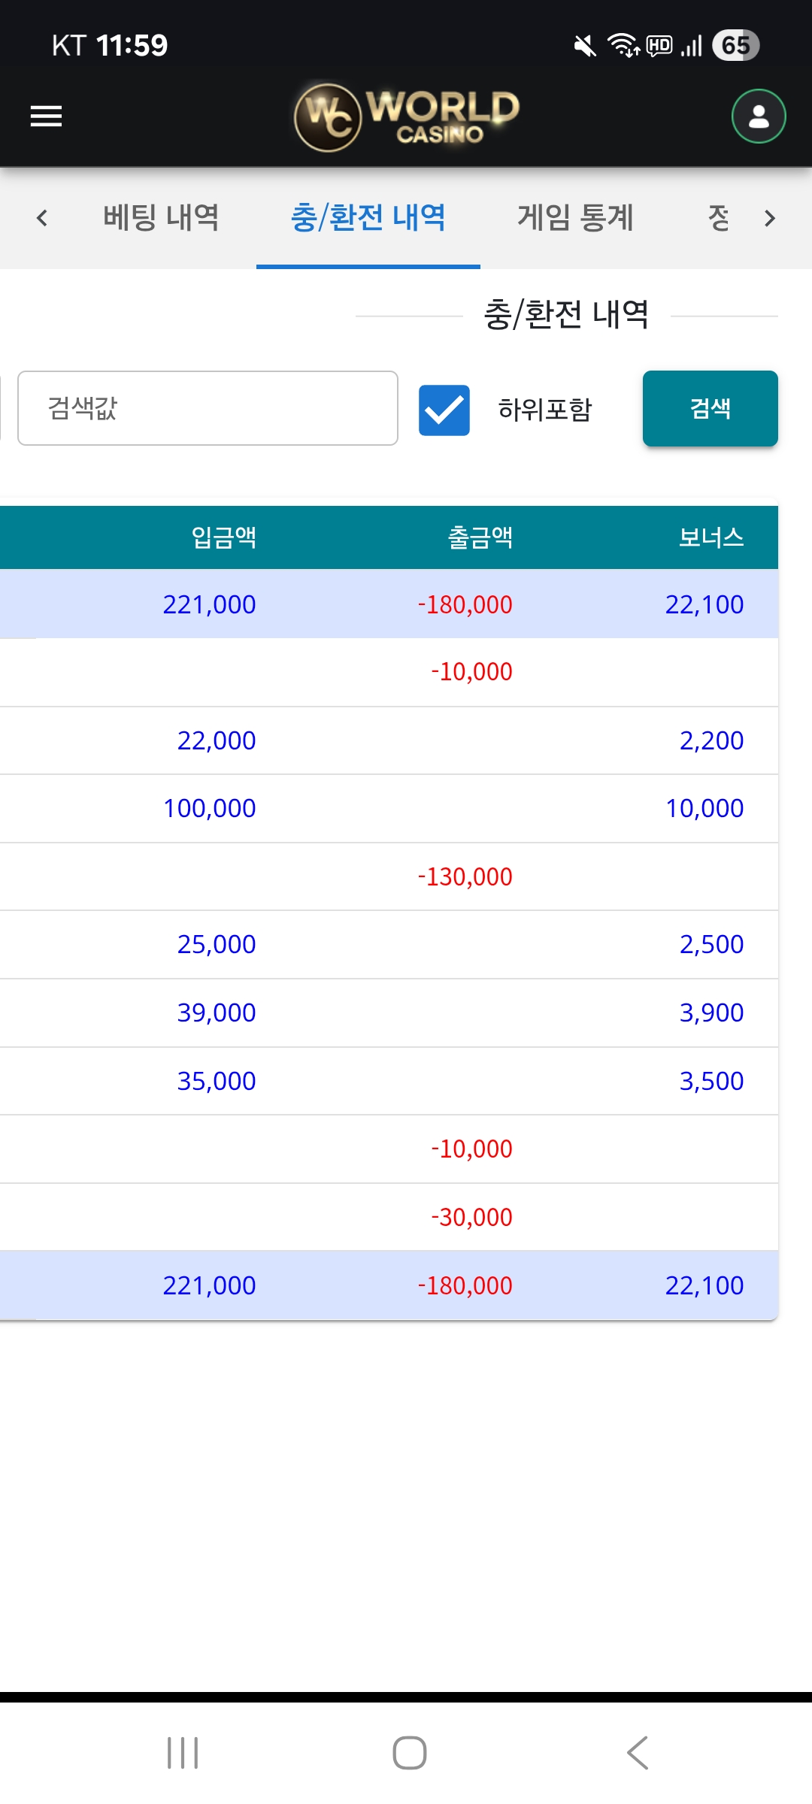Open the user profile icon
Viewport: 812px width, 1804px height.
tap(759, 117)
